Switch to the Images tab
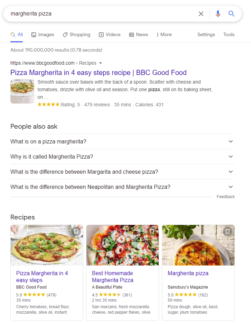Screen dimensions: 251x324 pos(43,34)
